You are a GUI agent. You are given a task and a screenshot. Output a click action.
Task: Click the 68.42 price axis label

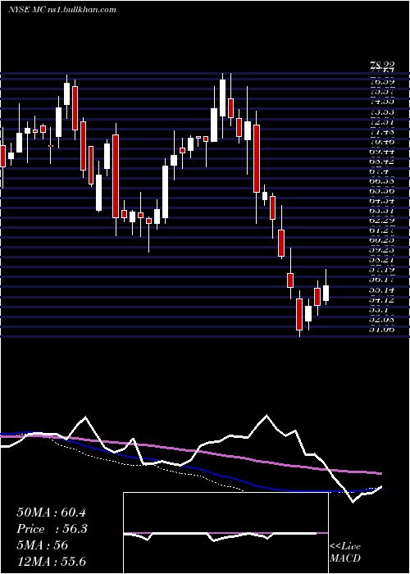pyautogui.click(x=382, y=161)
